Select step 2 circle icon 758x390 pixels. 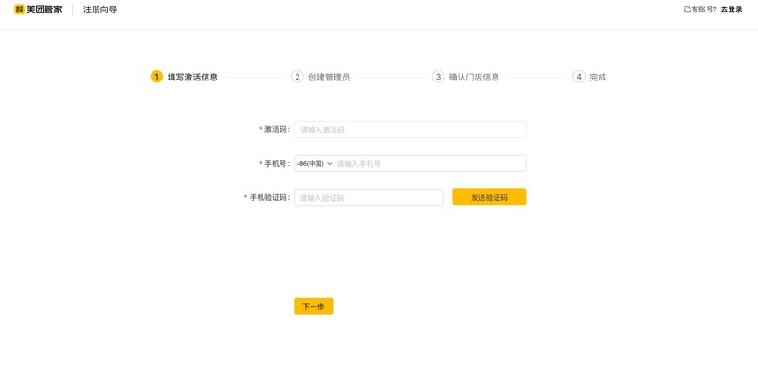point(298,77)
